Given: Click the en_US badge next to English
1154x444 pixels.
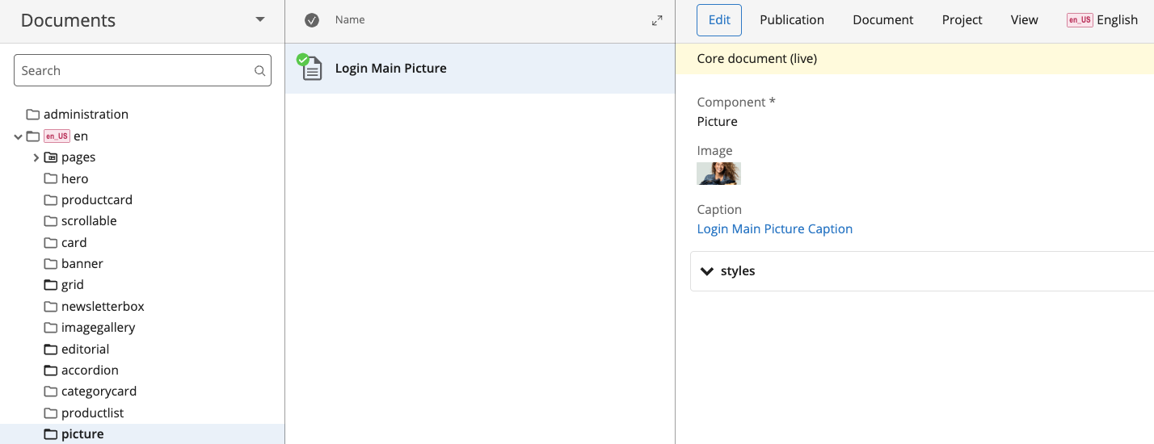Looking at the screenshot, I should pyautogui.click(x=1080, y=20).
